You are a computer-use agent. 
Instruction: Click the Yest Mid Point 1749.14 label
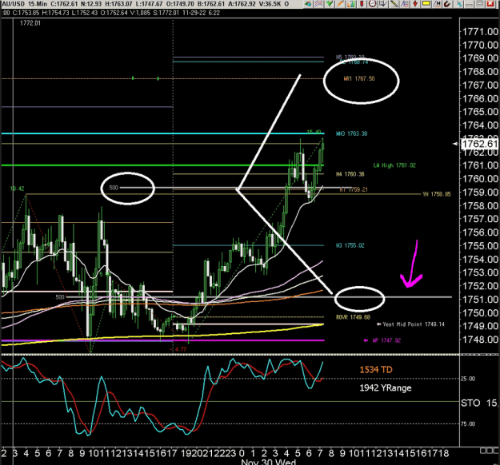414,324
